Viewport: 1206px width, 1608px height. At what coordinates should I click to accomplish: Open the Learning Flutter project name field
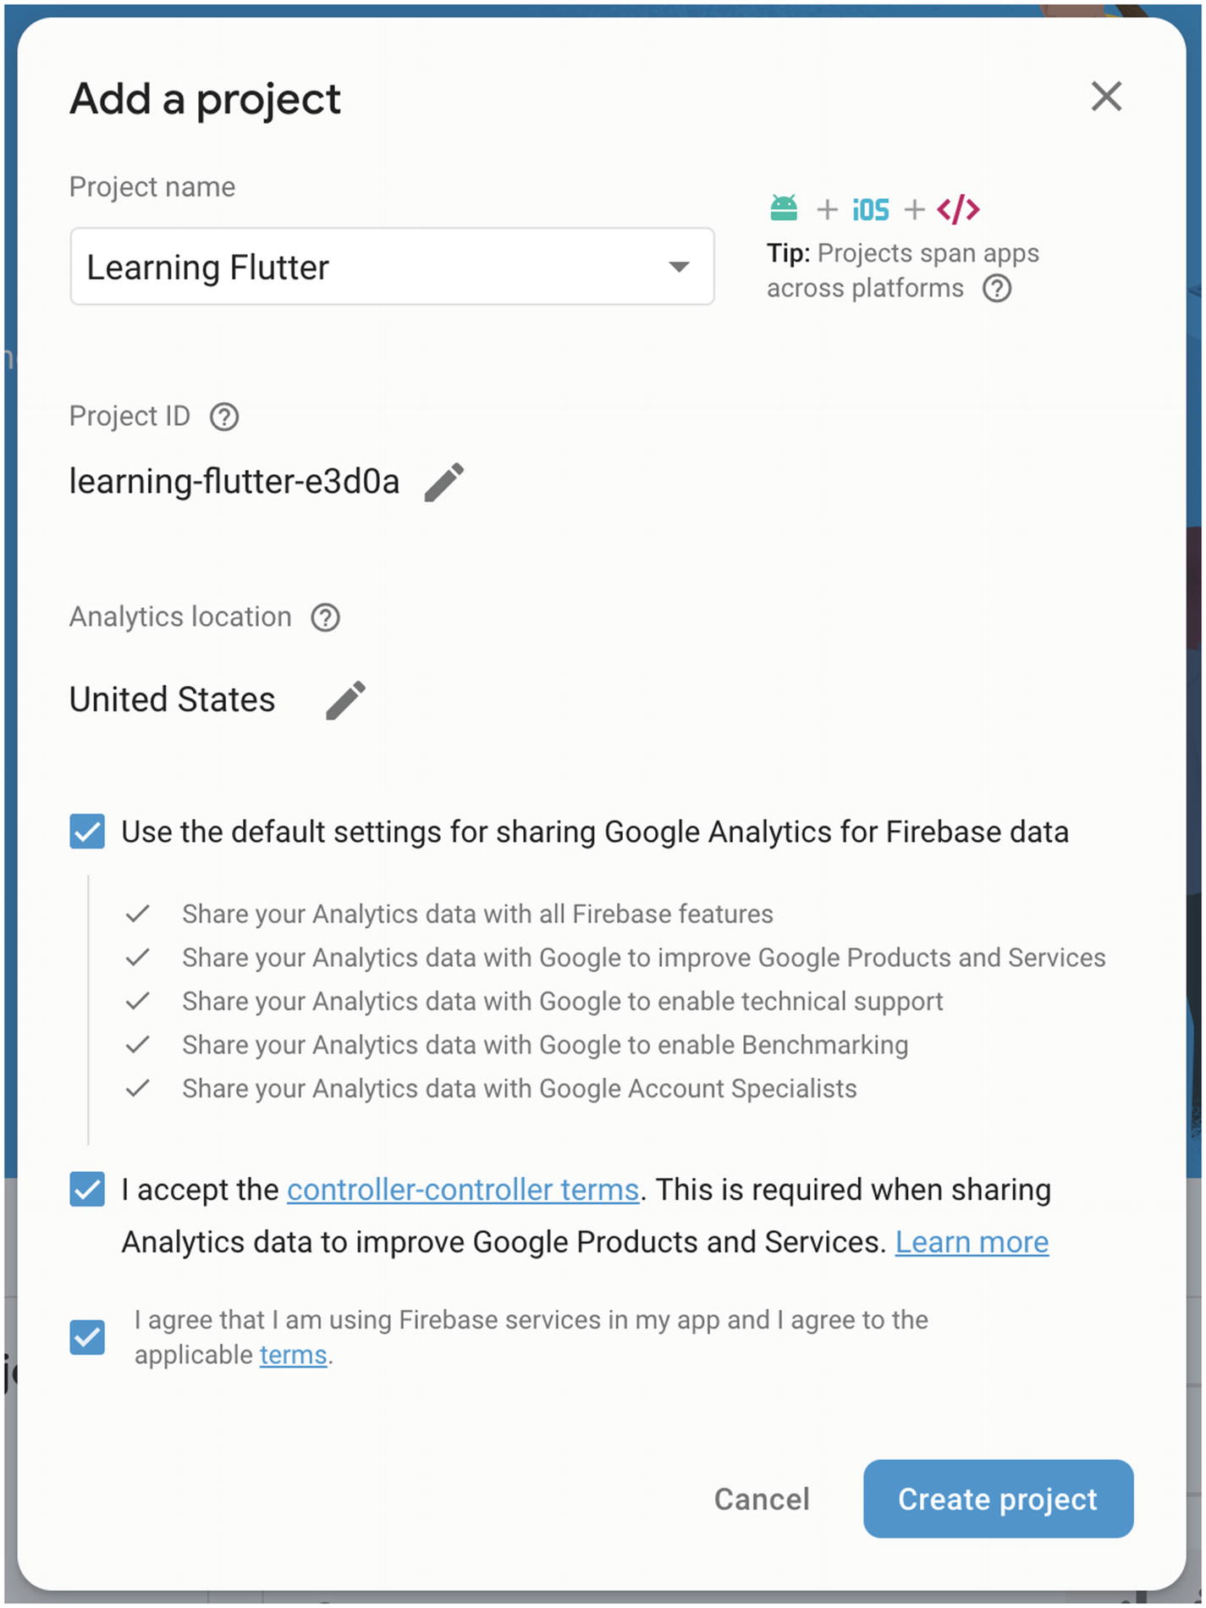click(392, 267)
